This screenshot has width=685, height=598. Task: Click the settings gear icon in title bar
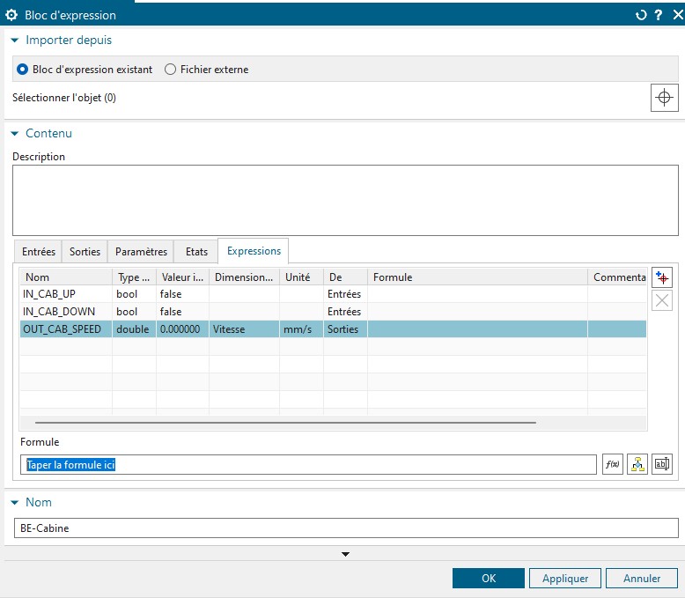pyautogui.click(x=11, y=15)
